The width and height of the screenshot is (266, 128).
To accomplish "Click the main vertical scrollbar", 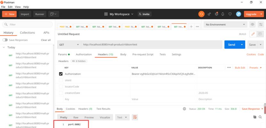I will 265,108.
